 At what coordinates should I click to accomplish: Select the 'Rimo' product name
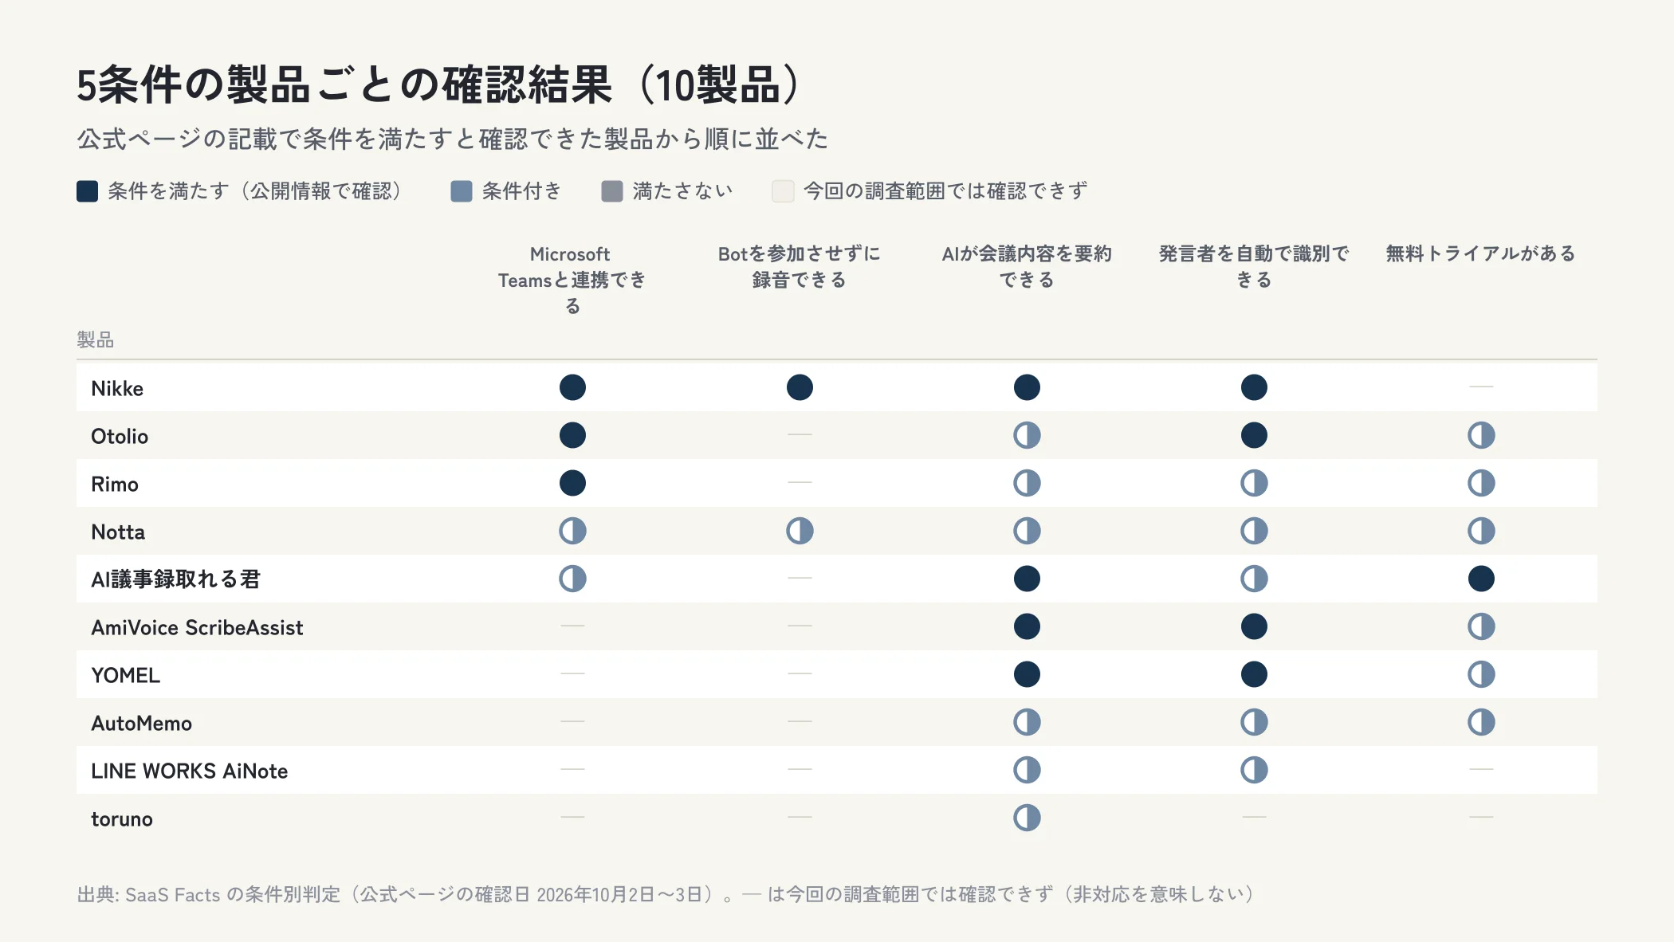[115, 484]
